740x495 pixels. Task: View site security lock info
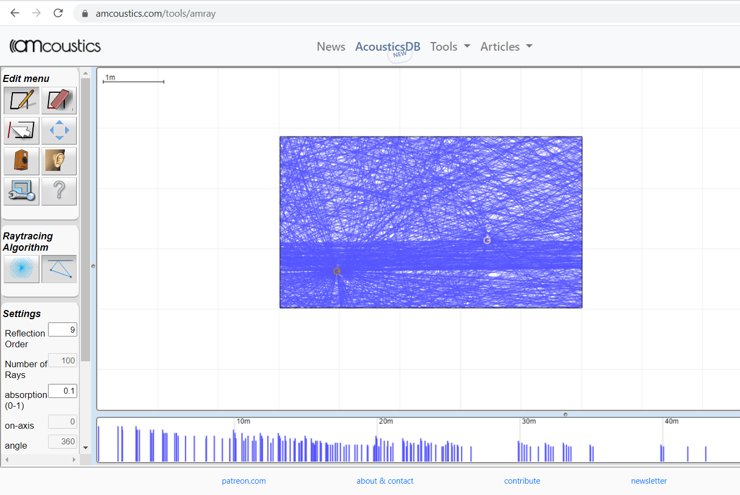click(x=85, y=13)
